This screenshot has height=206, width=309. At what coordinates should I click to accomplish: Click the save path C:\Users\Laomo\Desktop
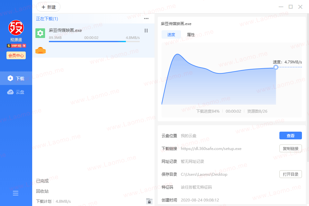[x=204, y=174]
